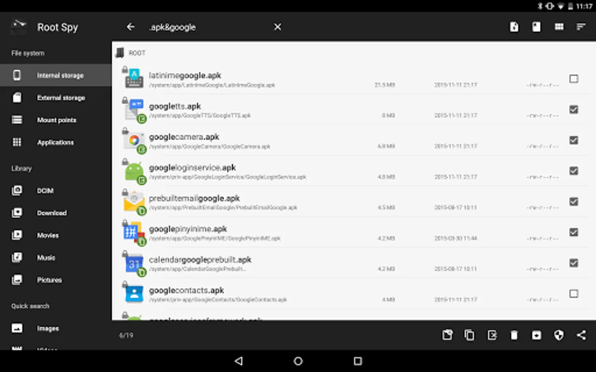Screen dimensions: 596x372
Task: Tap Android recent apps button
Action: (x=358, y=361)
